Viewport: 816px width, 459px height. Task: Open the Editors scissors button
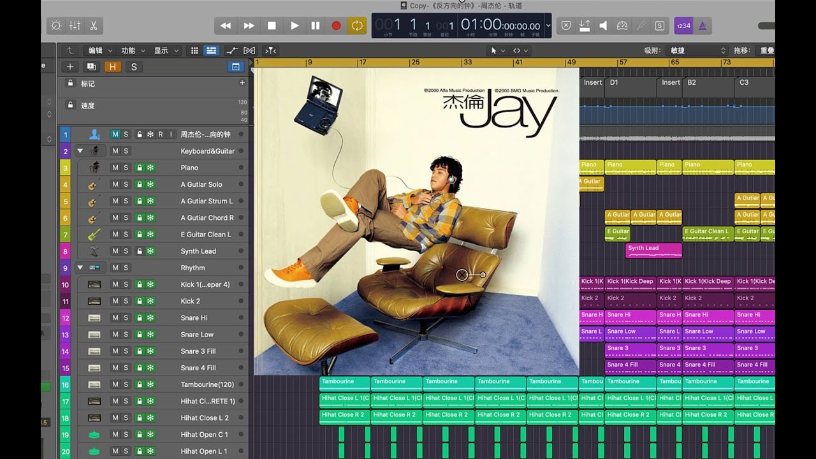(x=93, y=25)
